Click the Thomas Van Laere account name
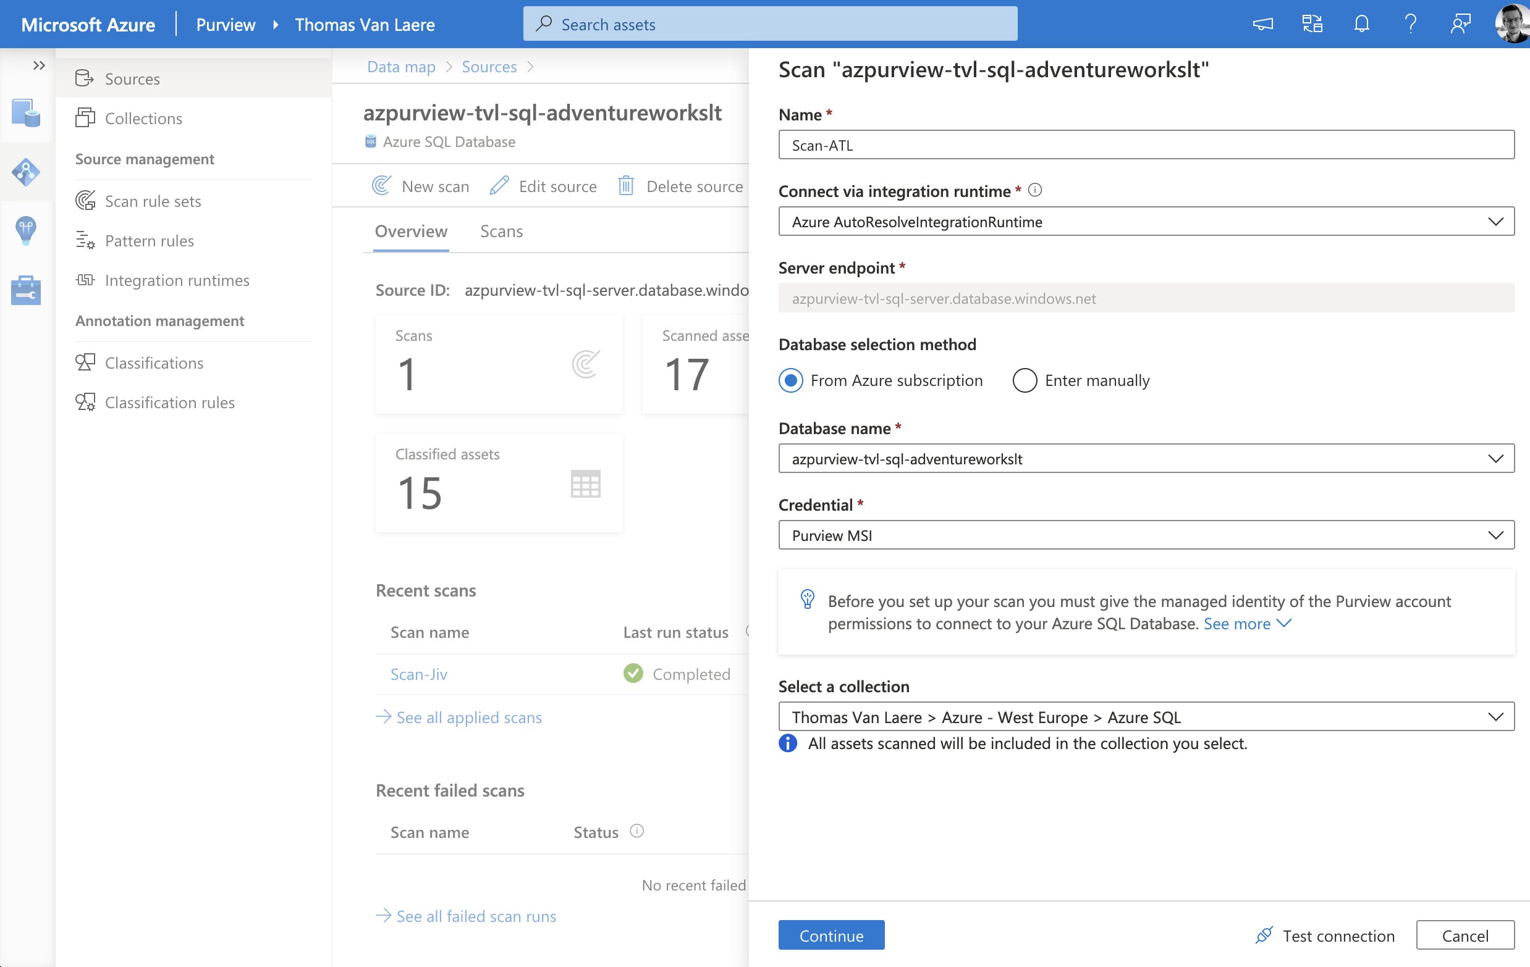Viewport: 1530px width, 967px height. [365, 24]
